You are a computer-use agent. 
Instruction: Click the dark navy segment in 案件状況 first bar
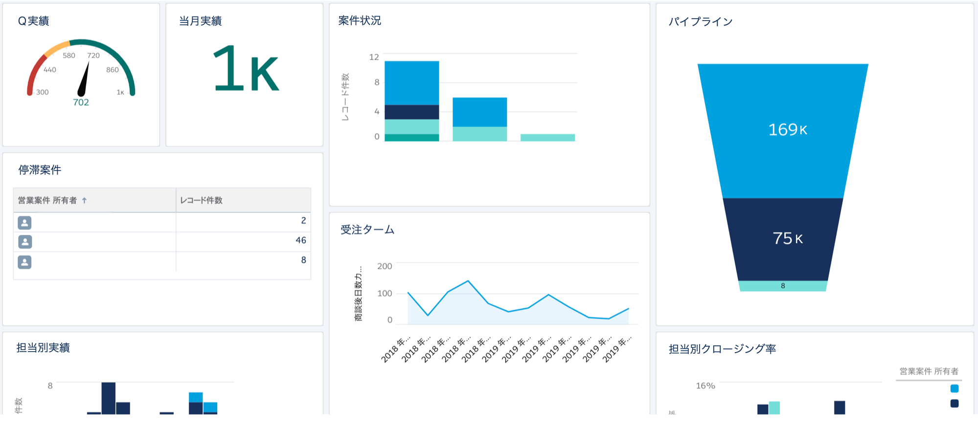click(411, 112)
